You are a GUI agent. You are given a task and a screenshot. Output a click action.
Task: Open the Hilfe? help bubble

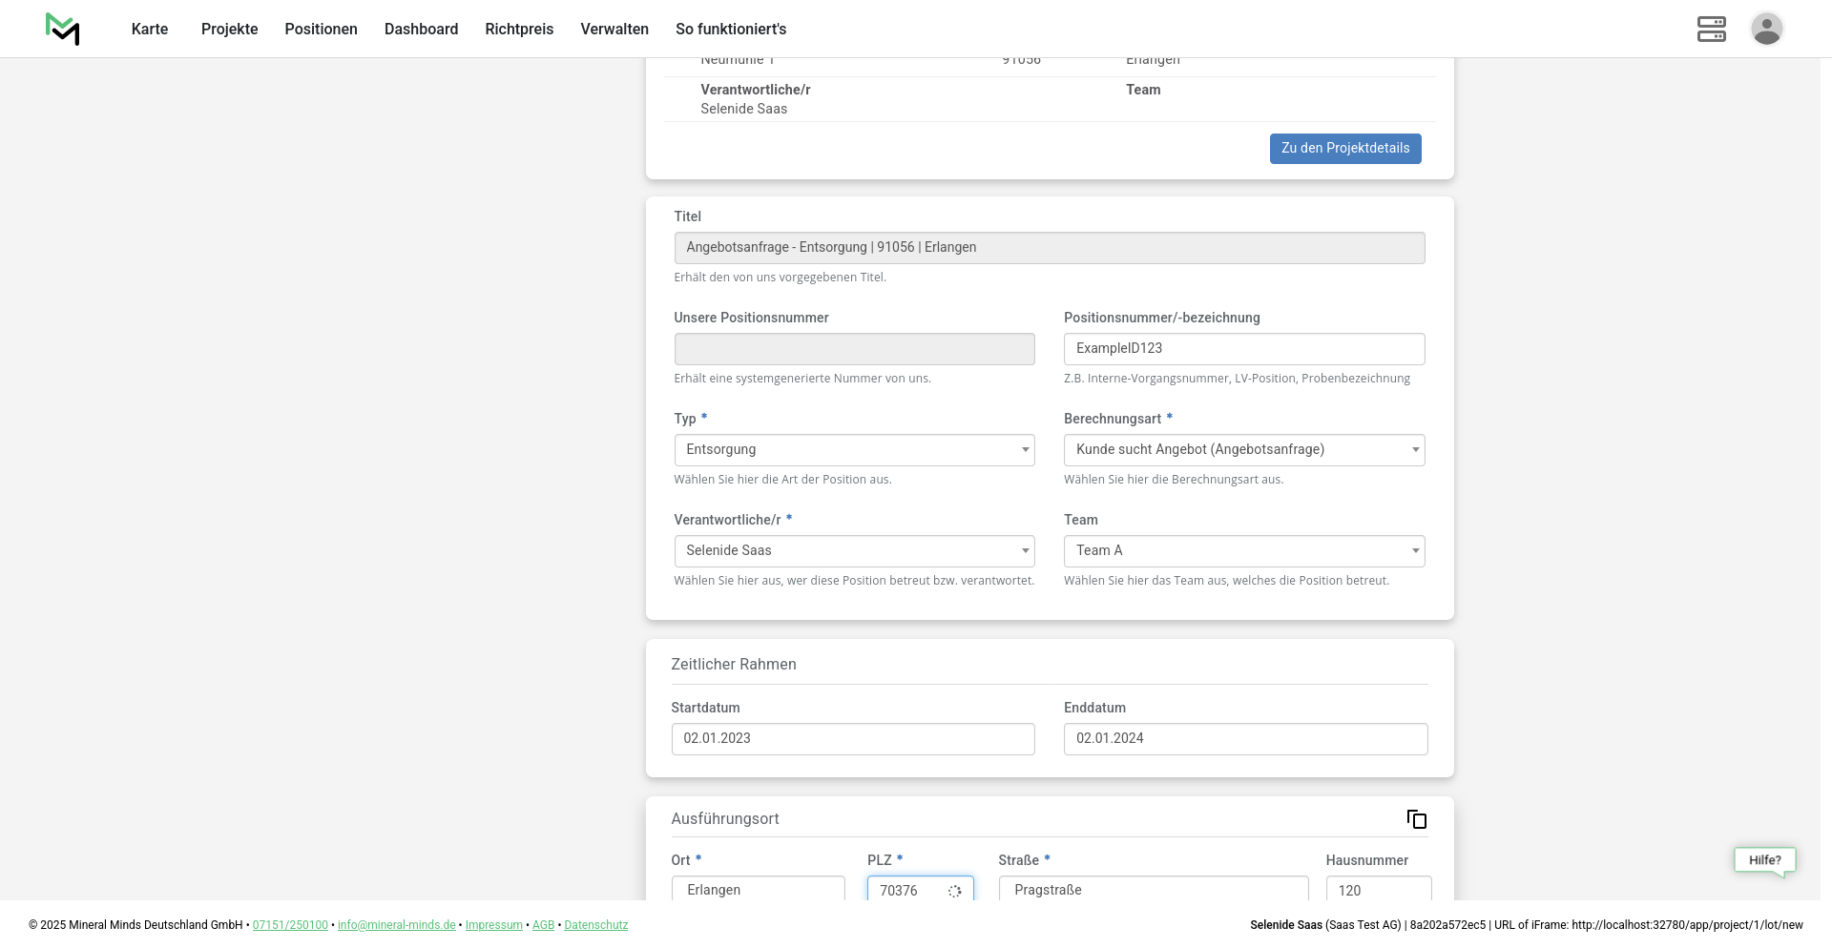point(1764,860)
